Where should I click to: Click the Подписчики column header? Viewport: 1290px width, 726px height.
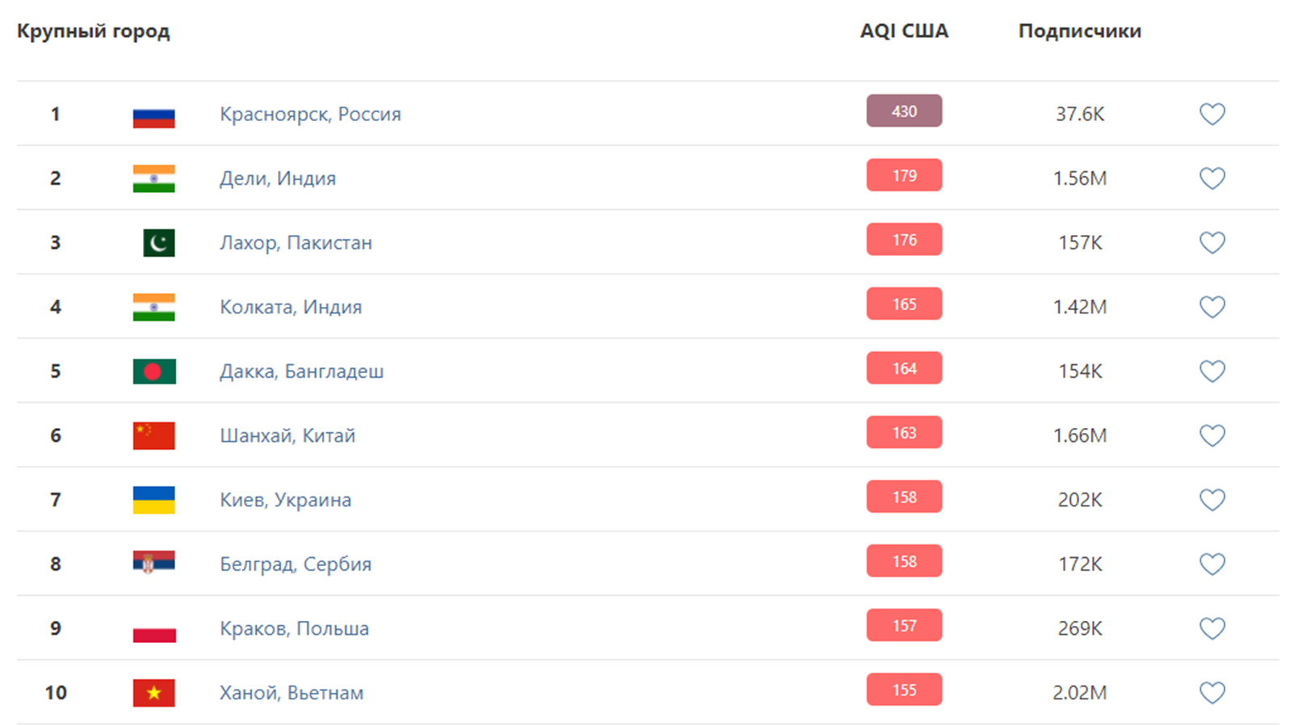coord(1079,31)
